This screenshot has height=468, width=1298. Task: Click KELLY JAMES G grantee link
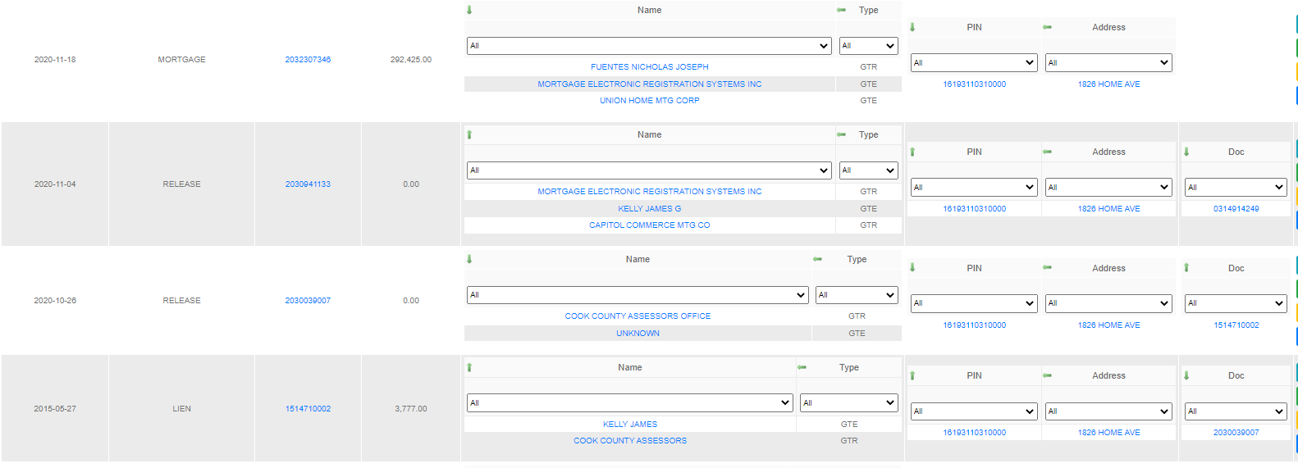pos(650,209)
